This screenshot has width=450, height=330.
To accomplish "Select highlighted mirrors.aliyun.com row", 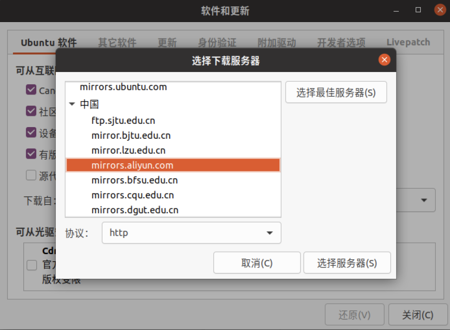I will pos(173,165).
